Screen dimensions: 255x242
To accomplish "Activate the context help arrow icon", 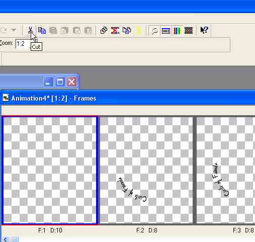I will 204,30.
